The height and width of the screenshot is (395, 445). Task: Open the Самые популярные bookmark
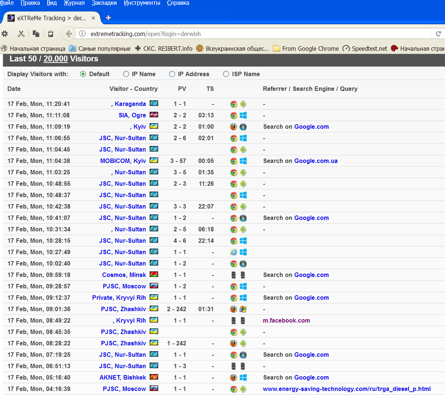[x=100, y=49]
